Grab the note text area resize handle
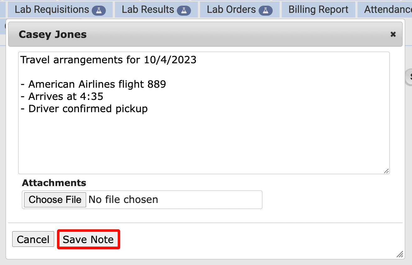Image resolution: width=412 pixels, height=265 pixels. coord(387,171)
